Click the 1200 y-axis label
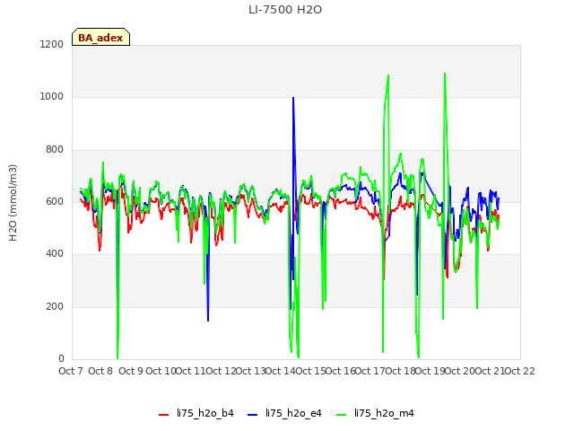The image size is (574, 431). point(52,44)
